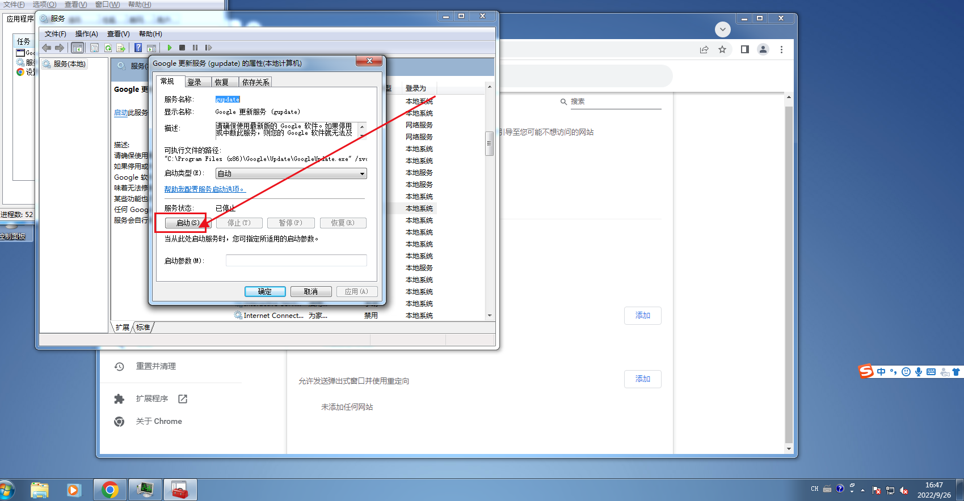
Task: Click the 启动 link in Services left description
Action: 121,113
